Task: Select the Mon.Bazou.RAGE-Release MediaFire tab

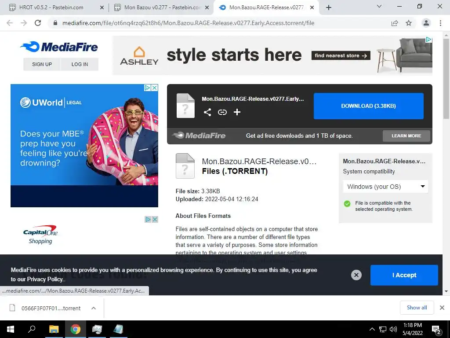Action: (x=266, y=7)
